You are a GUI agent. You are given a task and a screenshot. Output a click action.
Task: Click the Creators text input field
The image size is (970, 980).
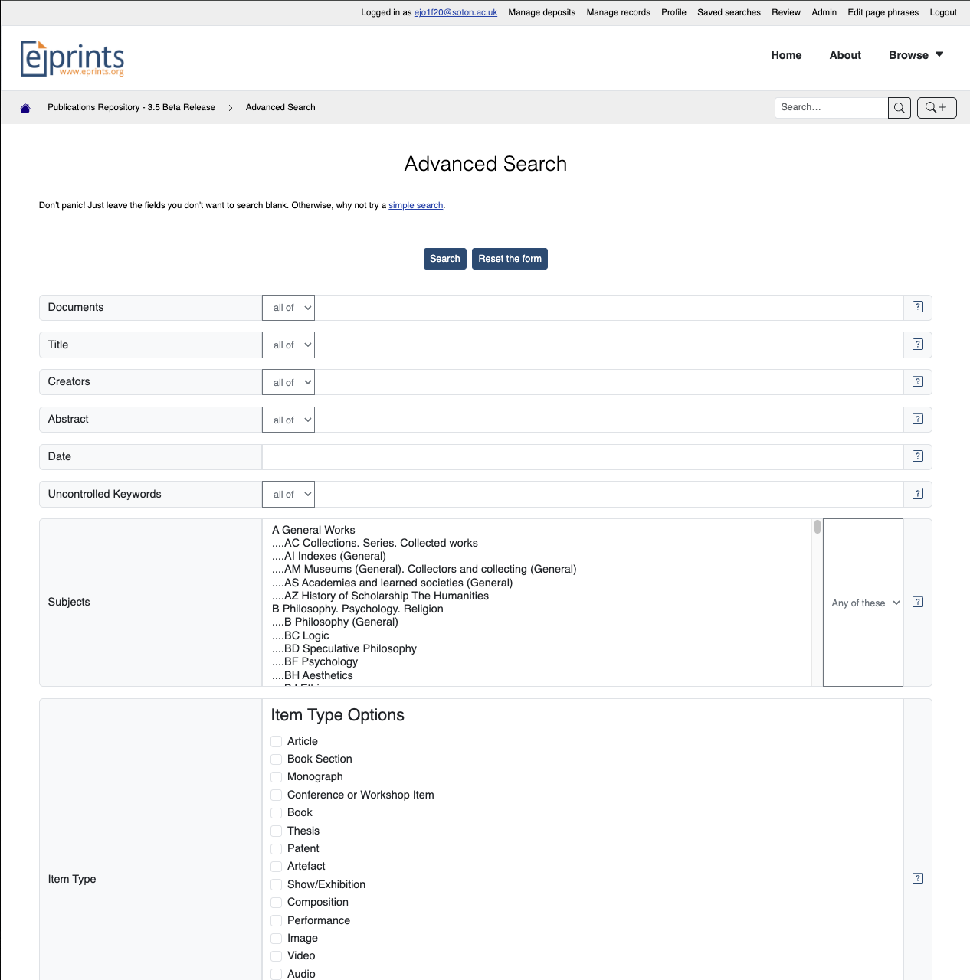pyautogui.click(x=609, y=383)
